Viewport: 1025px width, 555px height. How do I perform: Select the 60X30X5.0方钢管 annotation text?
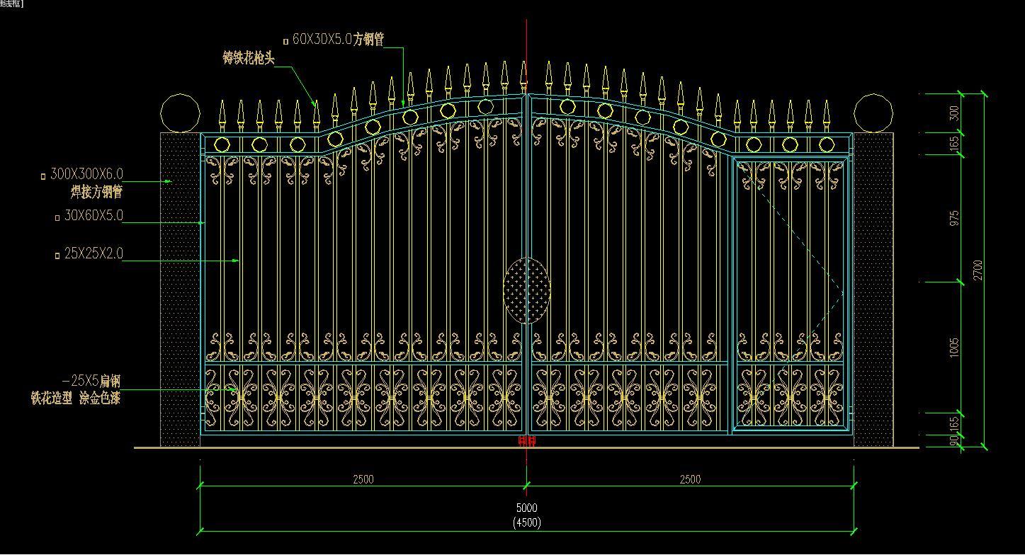(x=338, y=40)
